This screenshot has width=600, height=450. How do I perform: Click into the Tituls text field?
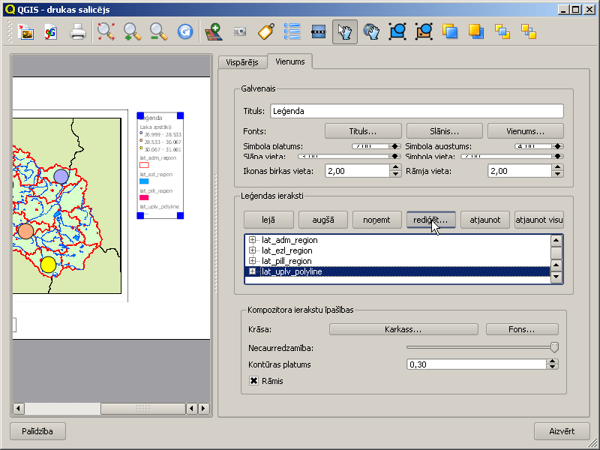point(417,111)
